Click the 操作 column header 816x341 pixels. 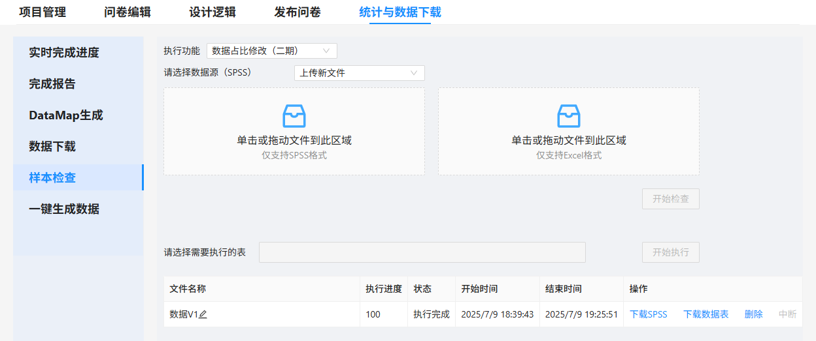click(x=713, y=289)
